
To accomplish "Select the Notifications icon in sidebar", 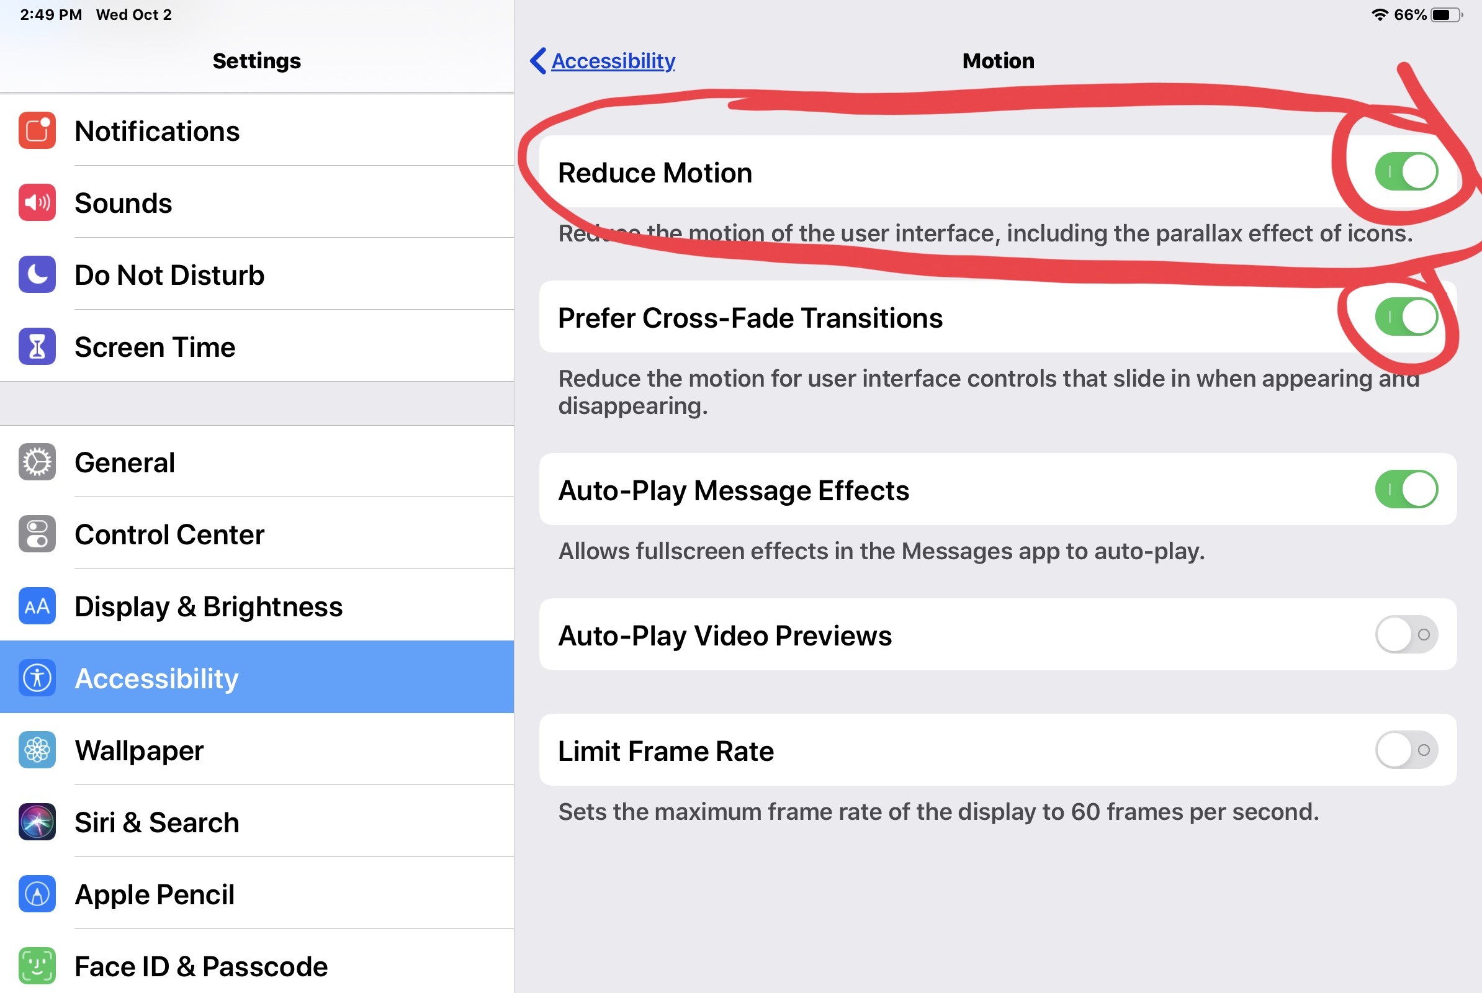I will pos(36,131).
